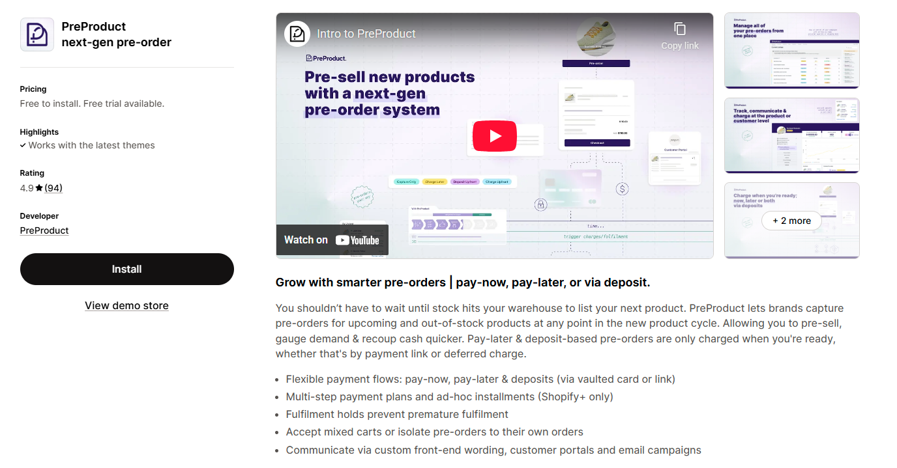Click the Pre-order button in video preview
This screenshot has width=897, height=468.
pos(596,64)
